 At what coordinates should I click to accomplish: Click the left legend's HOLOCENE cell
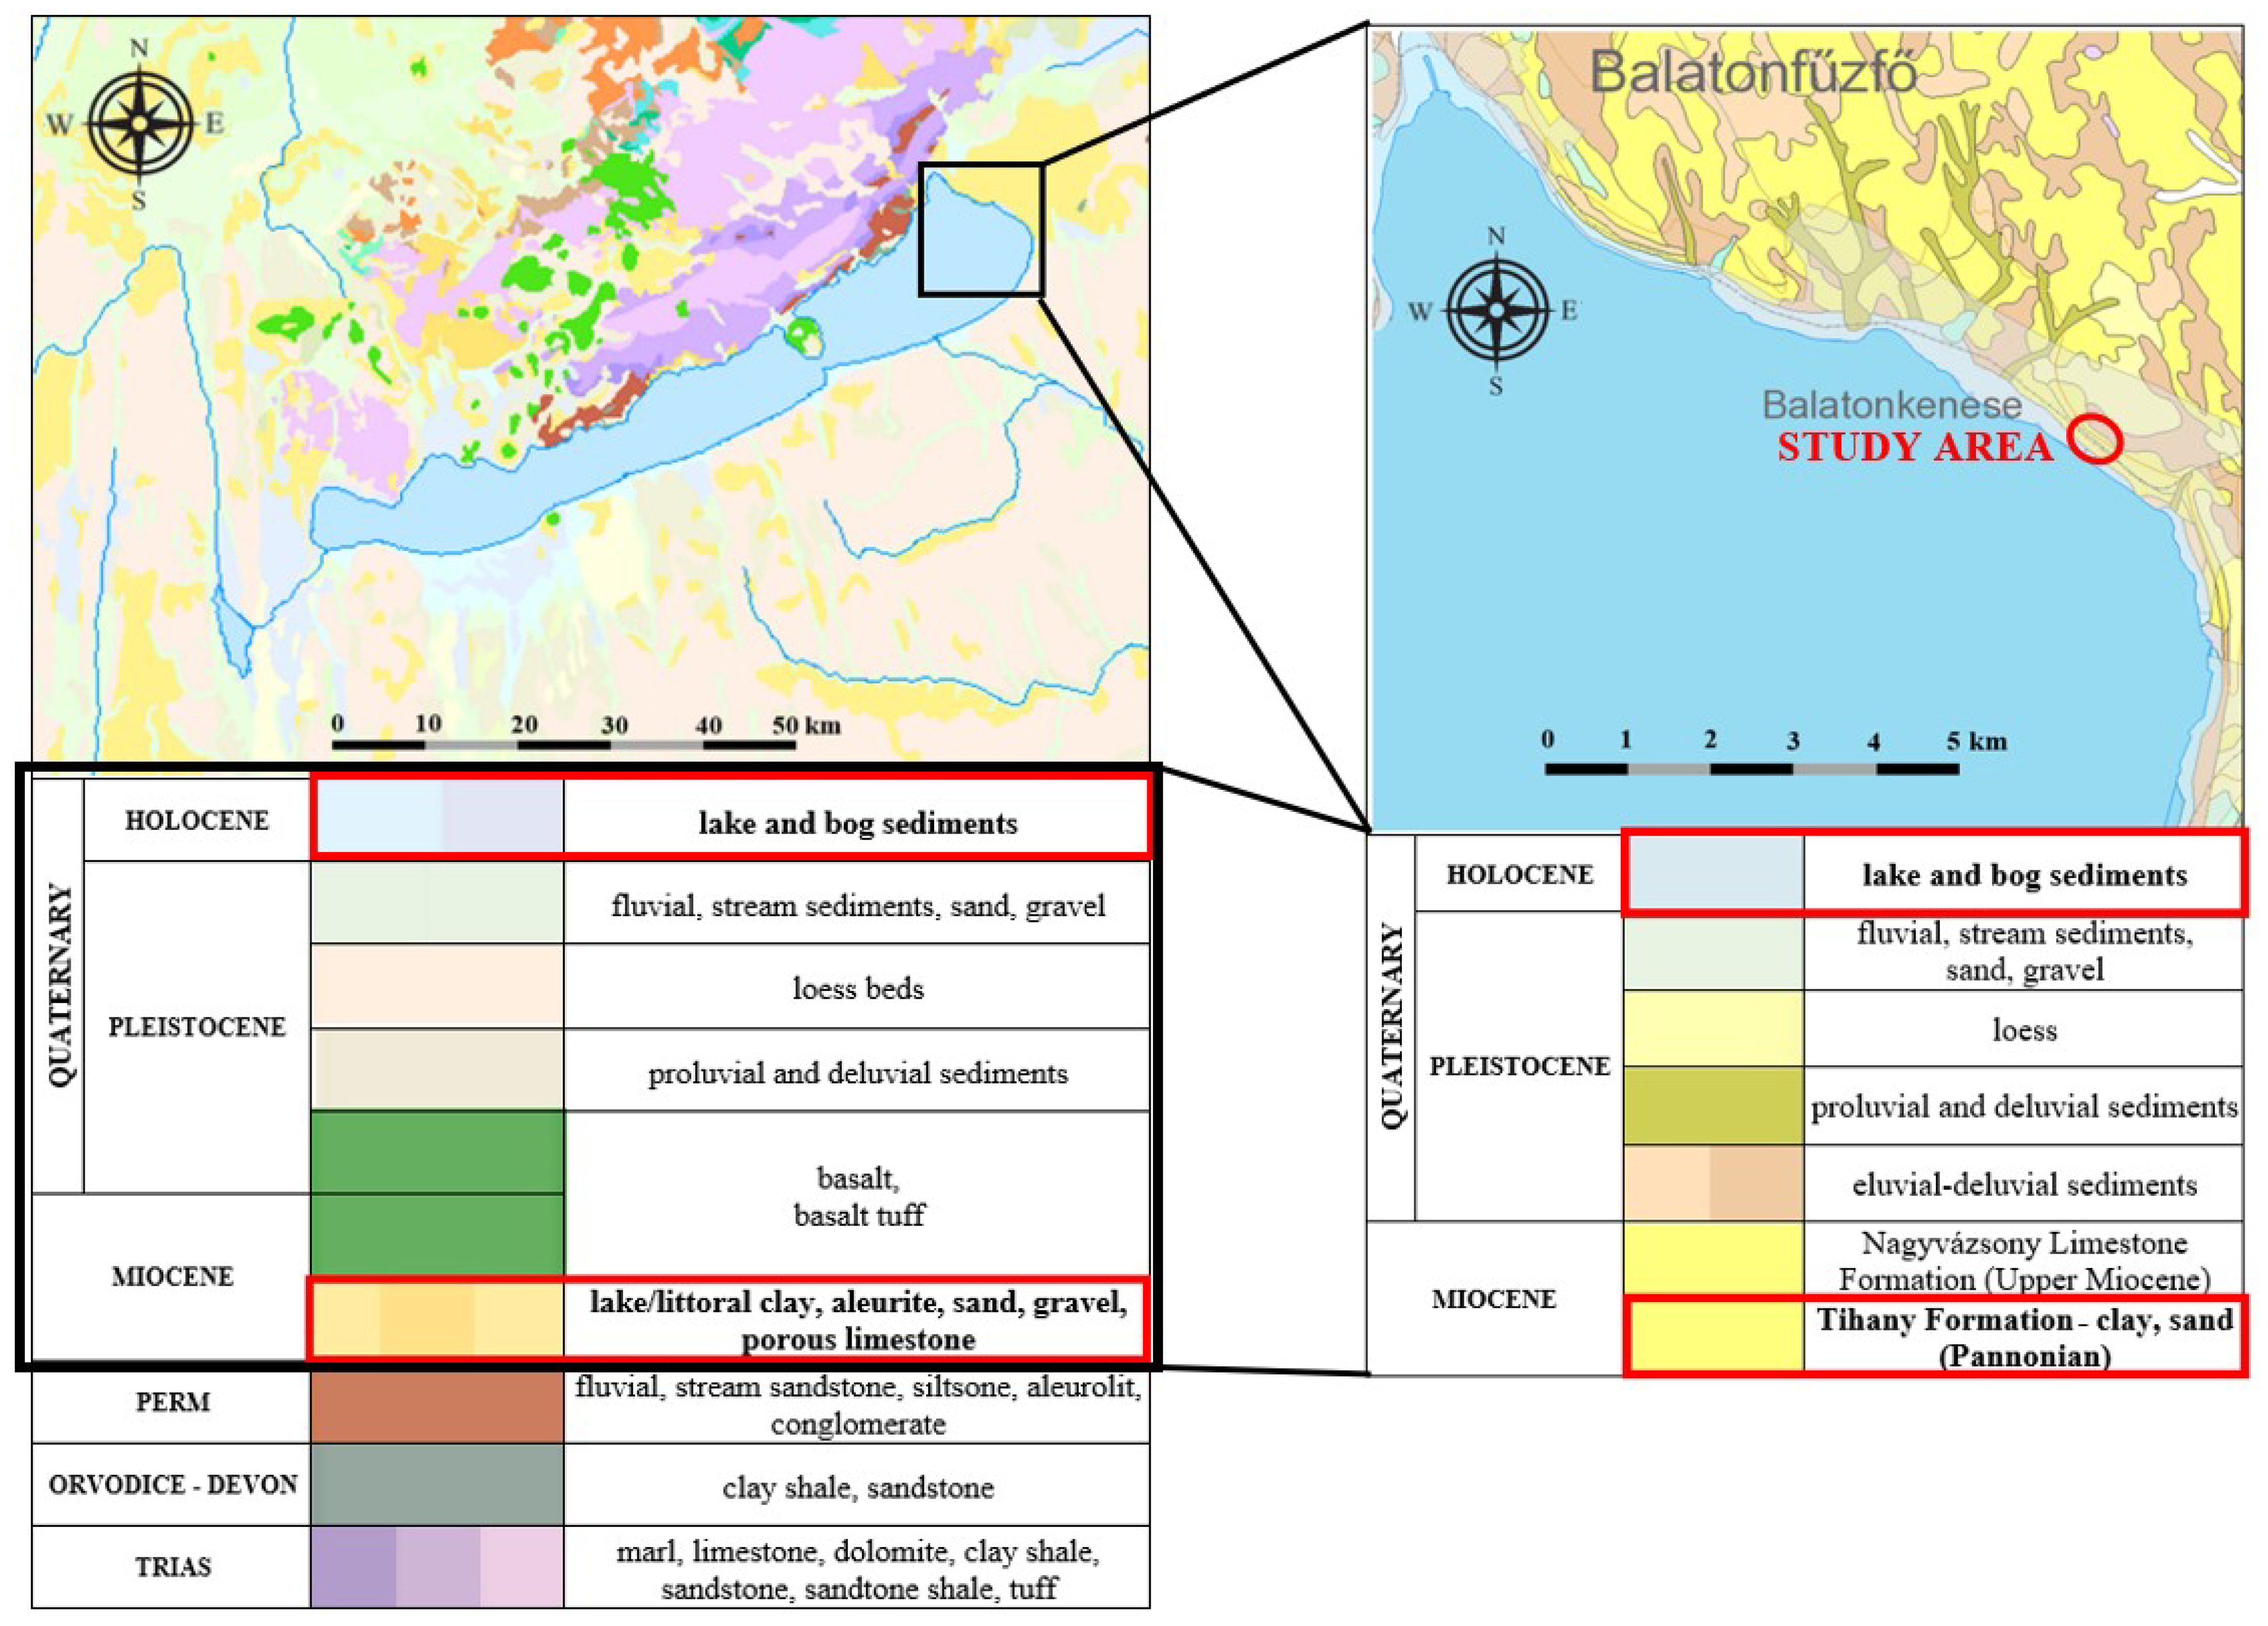pyautogui.click(x=196, y=820)
